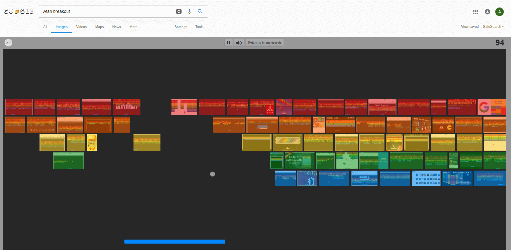Open account avatar labeled A
The width and height of the screenshot is (511, 250).
(500, 12)
